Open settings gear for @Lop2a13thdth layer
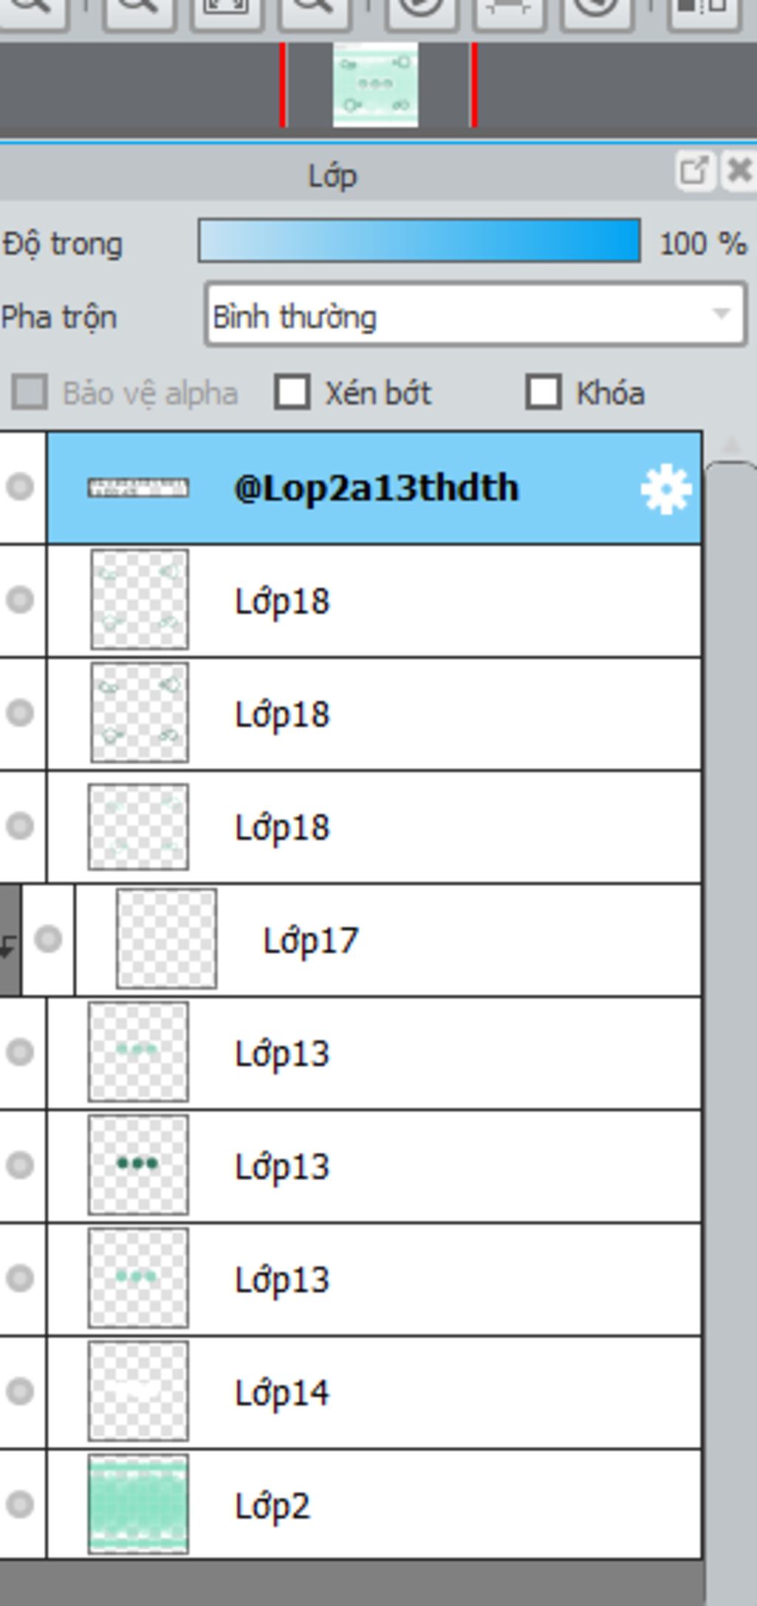This screenshot has width=757, height=1606. 666,488
